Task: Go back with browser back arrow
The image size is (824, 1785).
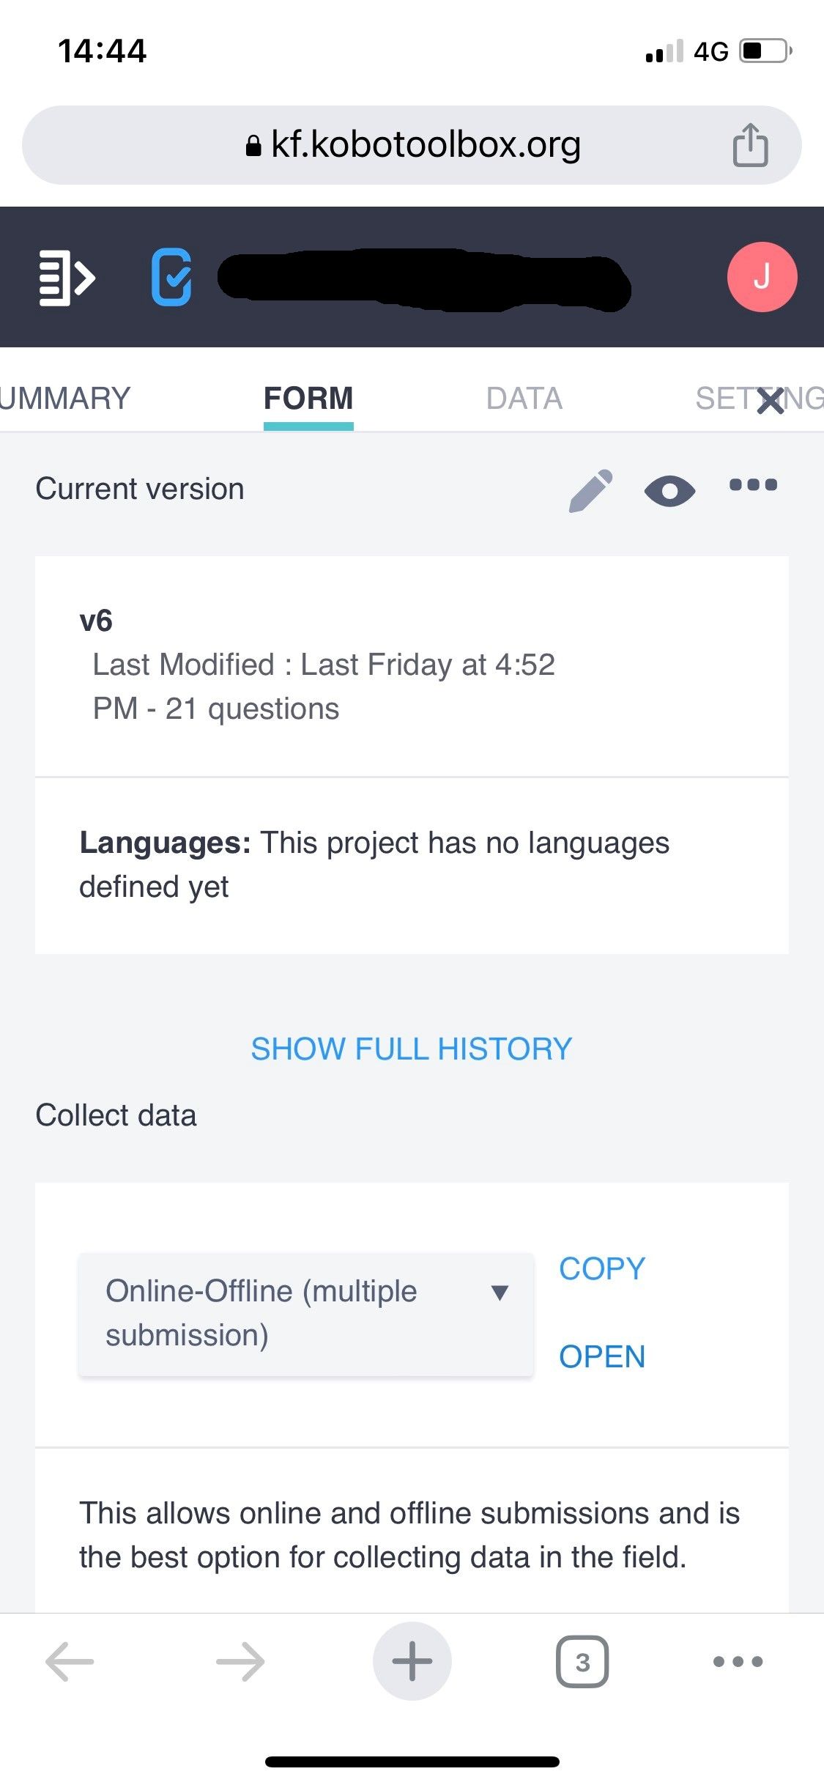Action: tap(70, 1661)
